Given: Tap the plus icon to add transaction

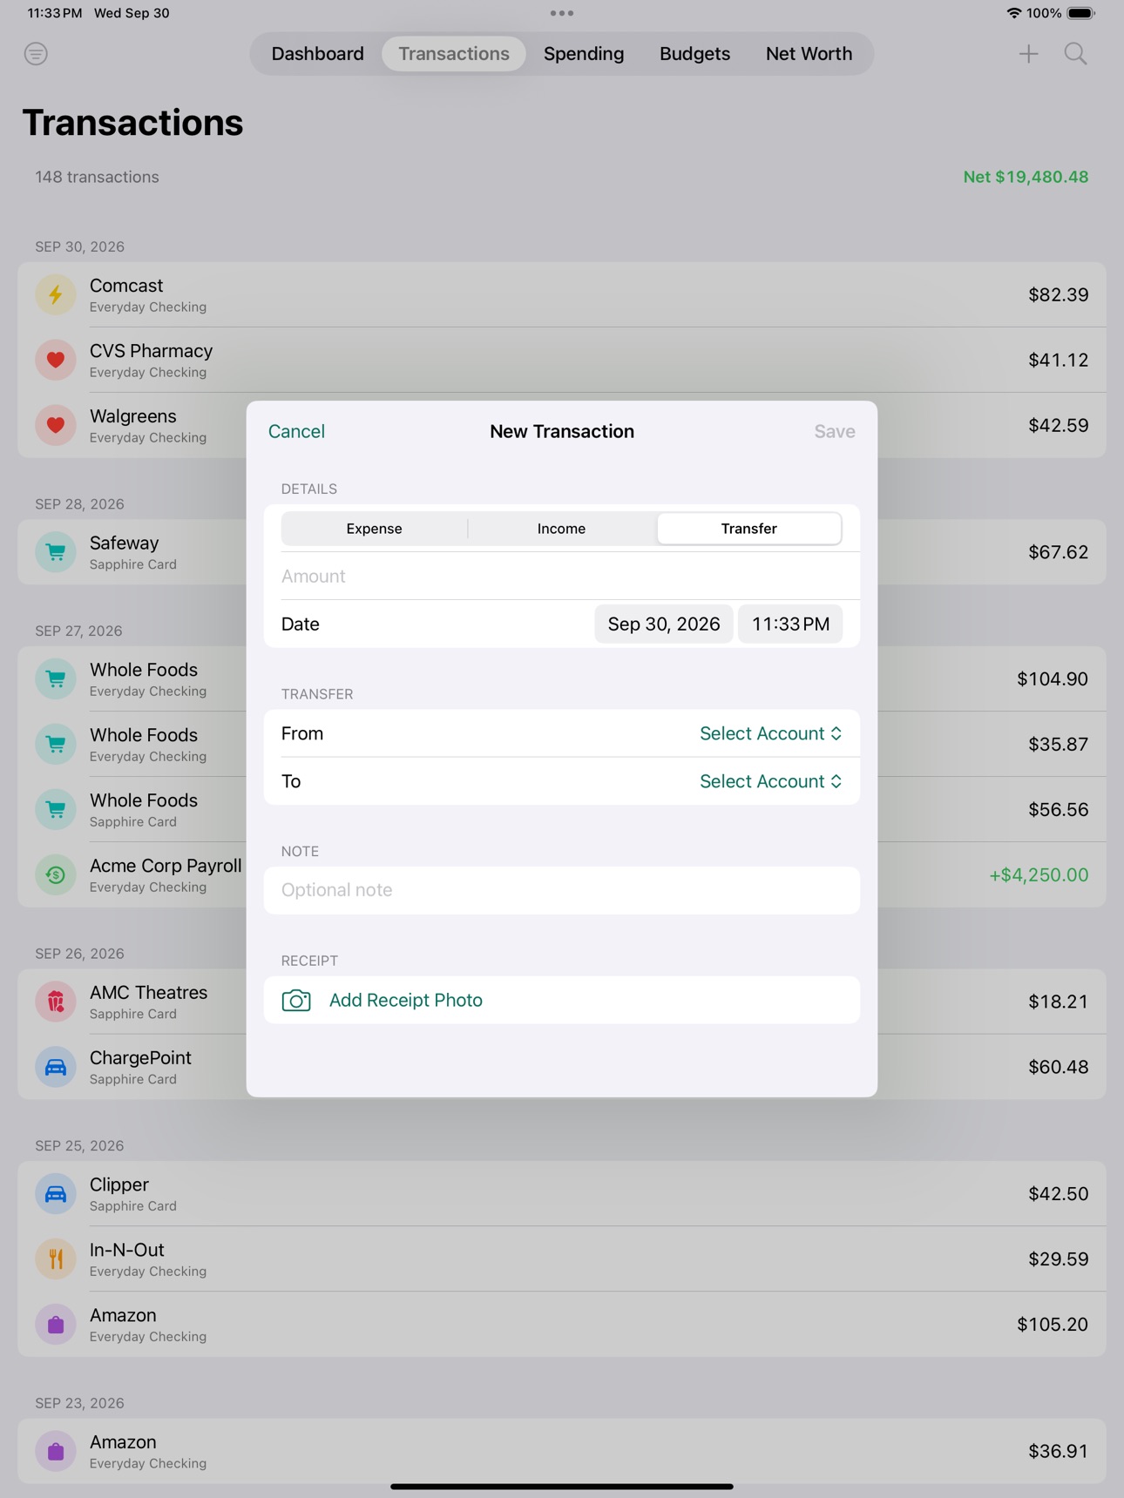Looking at the screenshot, I should pos(1028,54).
